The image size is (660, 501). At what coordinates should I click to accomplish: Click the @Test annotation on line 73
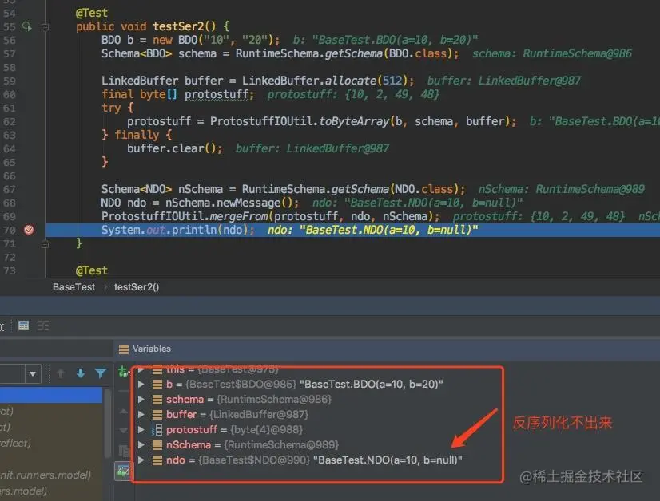pyautogui.click(x=92, y=270)
